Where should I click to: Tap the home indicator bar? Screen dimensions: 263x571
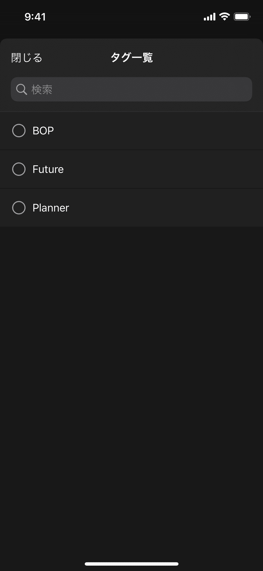(131, 564)
